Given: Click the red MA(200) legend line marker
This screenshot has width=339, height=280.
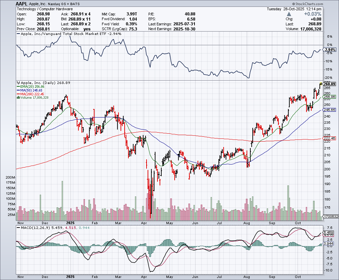Looking at the screenshot, I should point(18,94).
